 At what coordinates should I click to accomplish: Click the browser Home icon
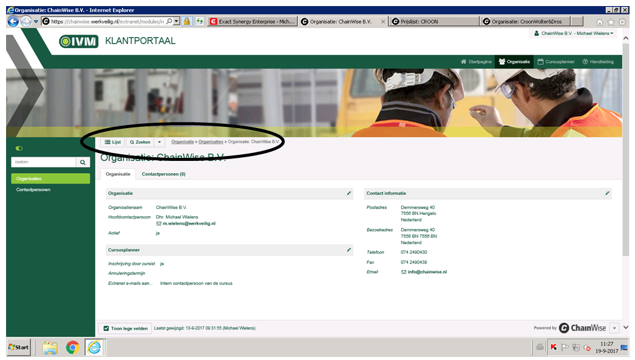tap(600, 22)
